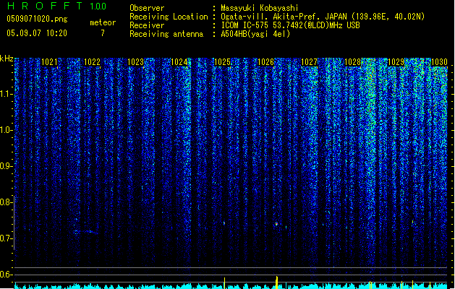Click the 1025 time marker

222,62
